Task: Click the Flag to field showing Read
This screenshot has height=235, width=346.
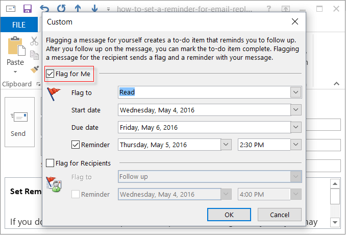Action: coord(204,92)
